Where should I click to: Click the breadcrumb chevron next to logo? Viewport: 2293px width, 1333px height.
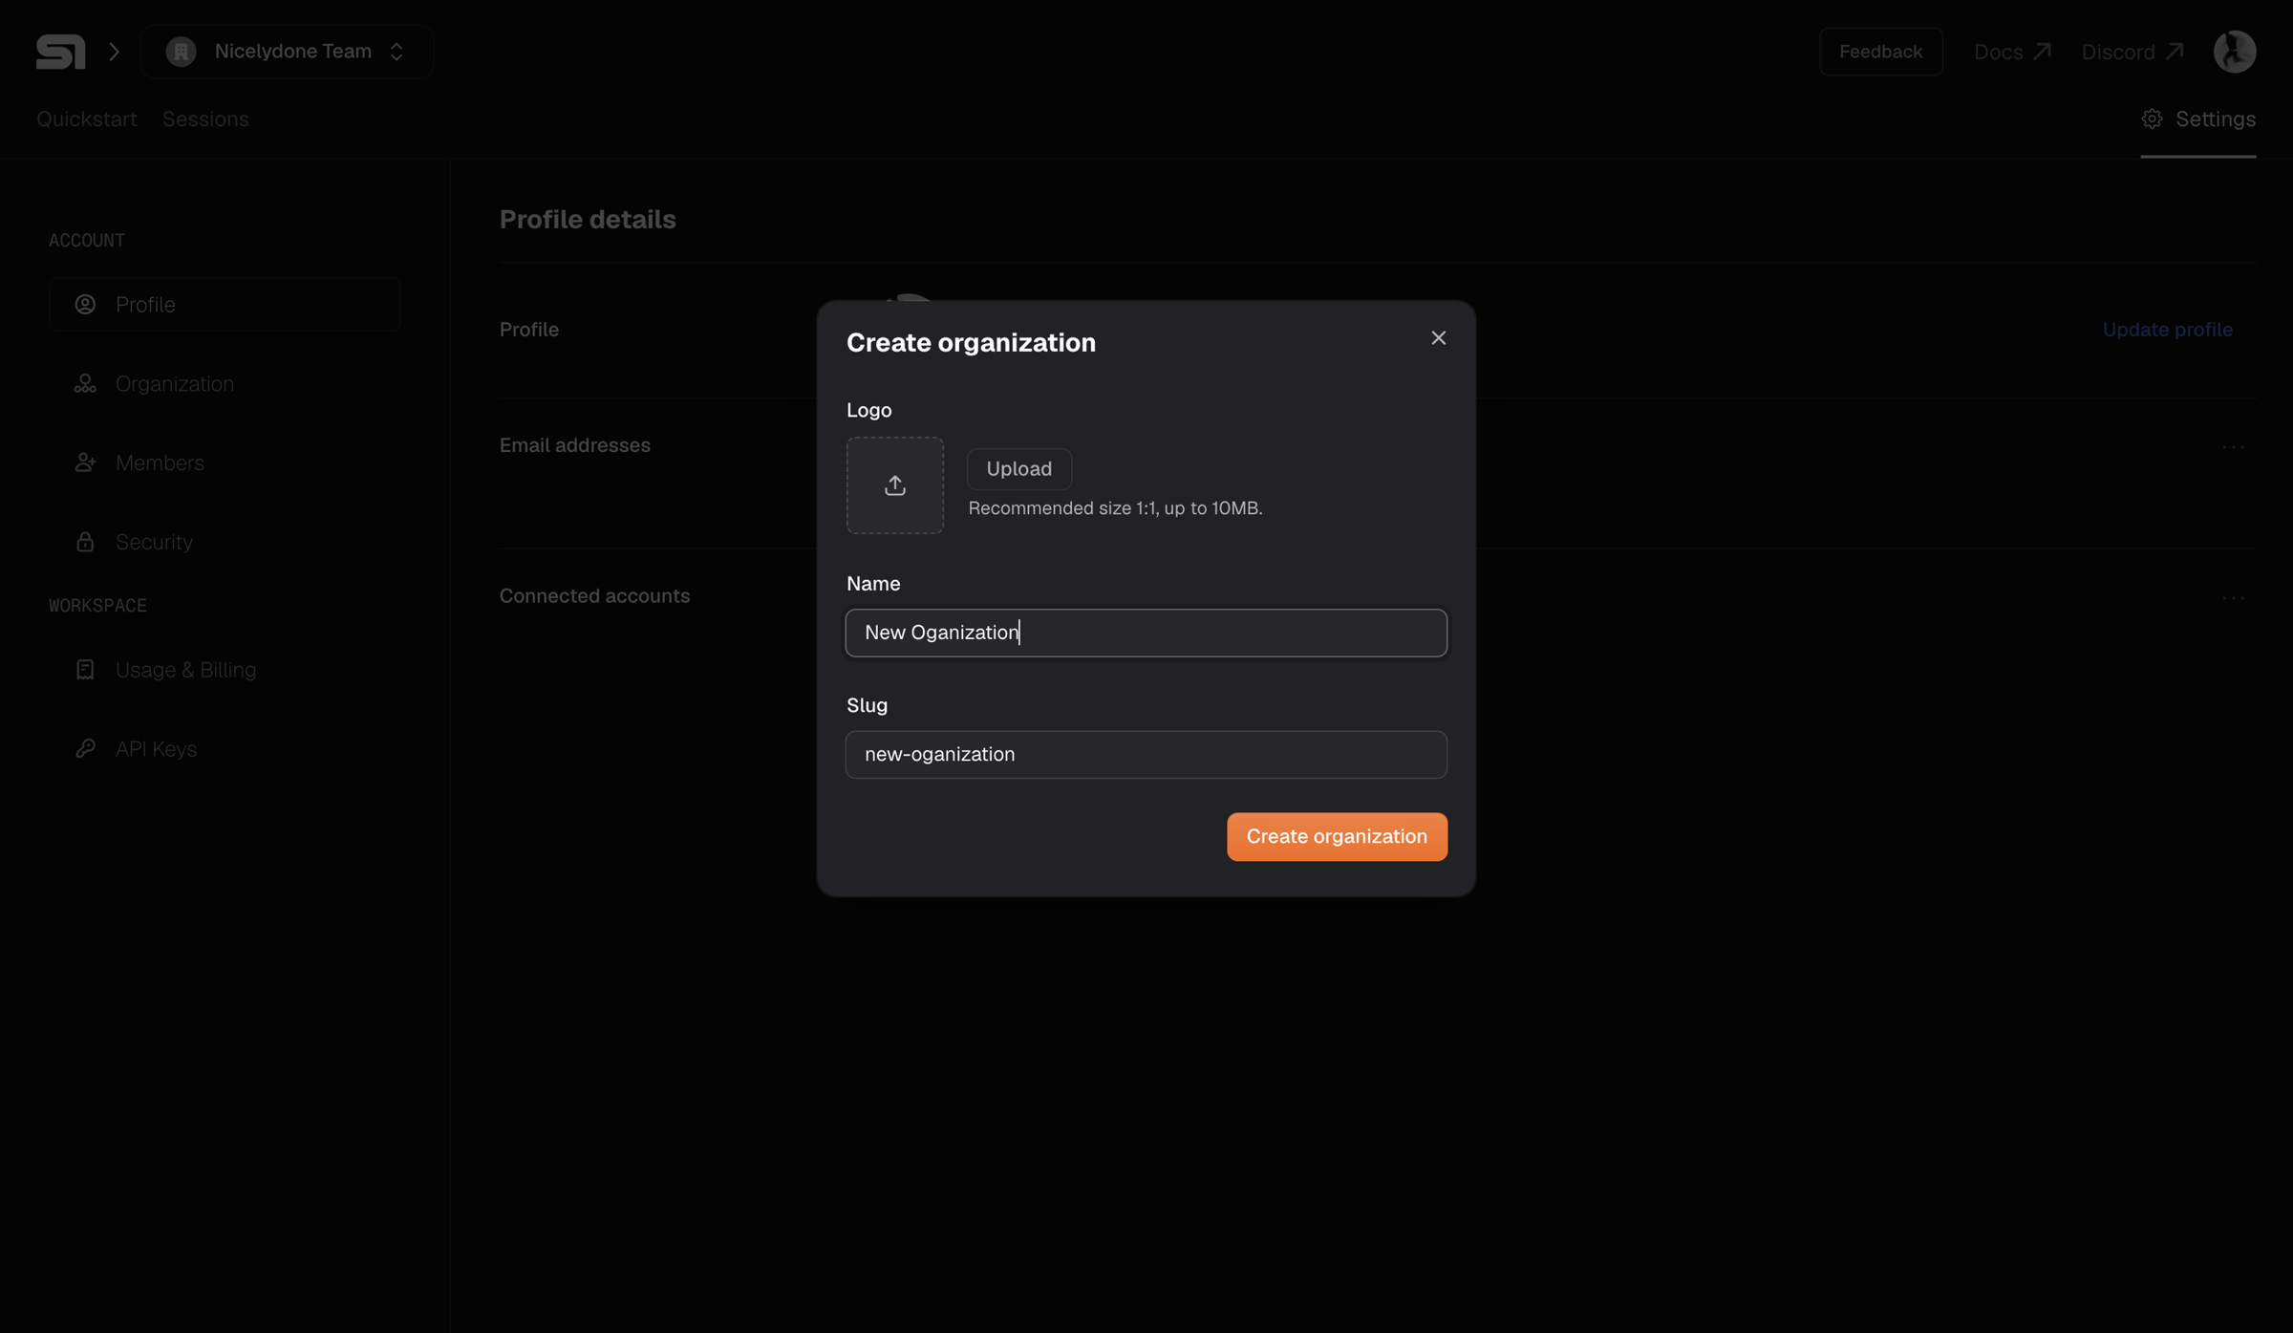click(x=115, y=52)
